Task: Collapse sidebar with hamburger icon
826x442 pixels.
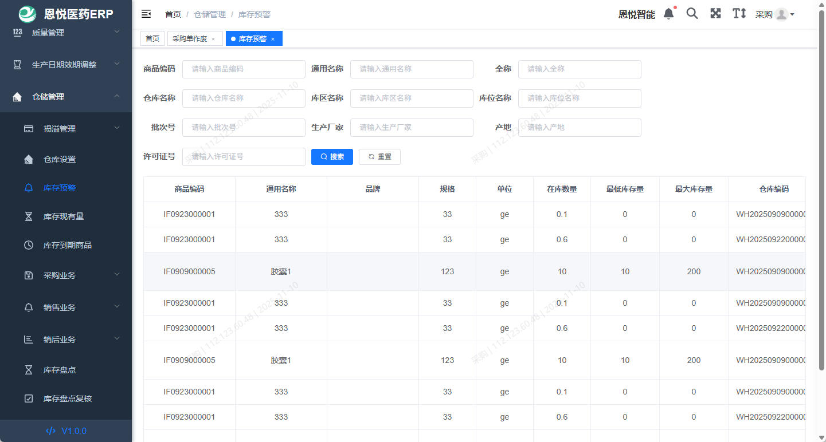Action: tap(146, 14)
